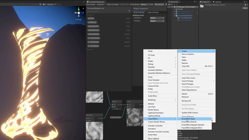Open the Rendering submenu in Create menu
This screenshot has height=140, width=249.
click(160, 100)
